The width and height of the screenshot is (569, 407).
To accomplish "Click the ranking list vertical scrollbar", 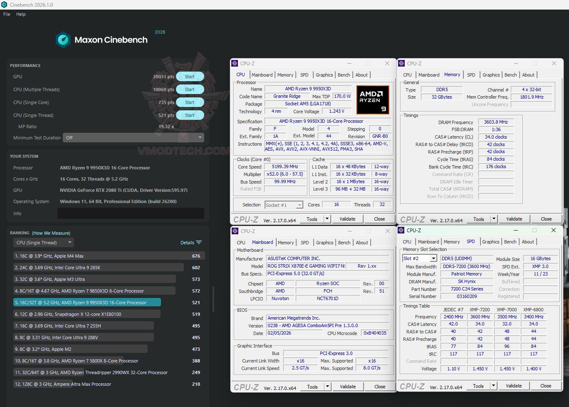I will pos(213,300).
